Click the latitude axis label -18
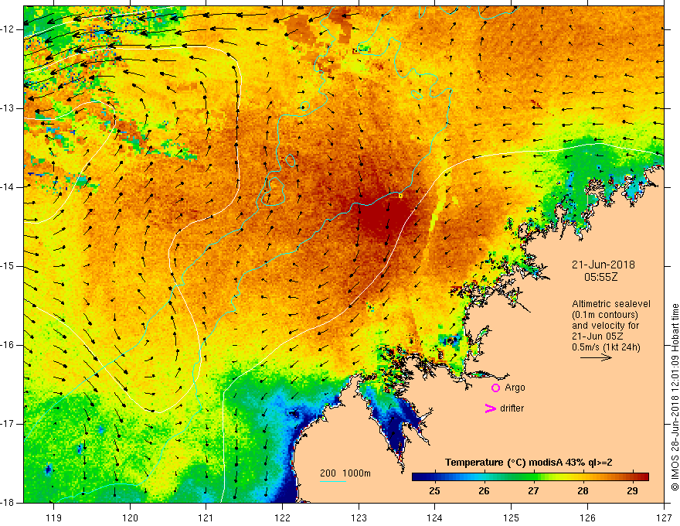The width and height of the screenshot is (680, 526). [8, 503]
